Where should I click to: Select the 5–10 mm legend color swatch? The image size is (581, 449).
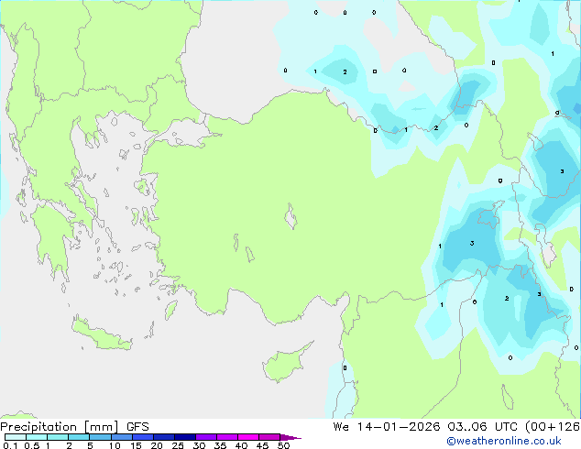point(100,437)
